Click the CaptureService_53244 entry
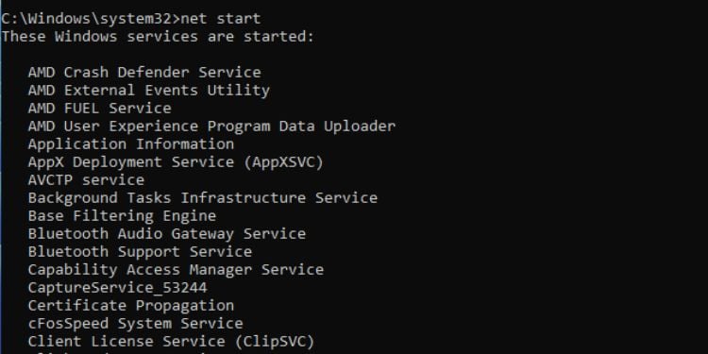This screenshot has width=708, height=354. (x=118, y=288)
